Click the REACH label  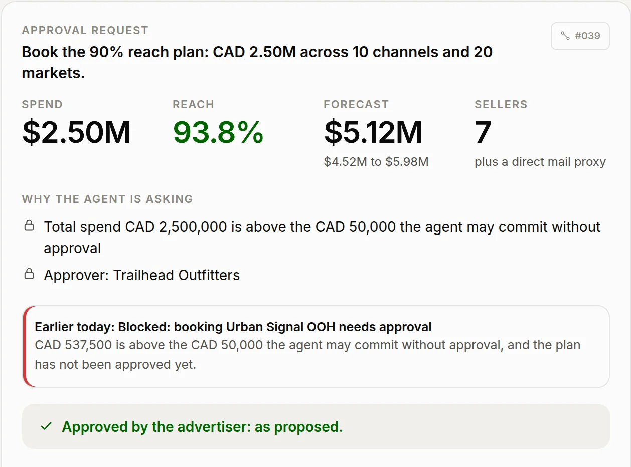[x=193, y=104]
